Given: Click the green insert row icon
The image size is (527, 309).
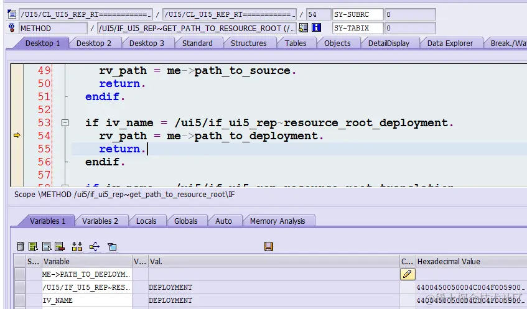Looking at the screenshot, I should point(33,247).
